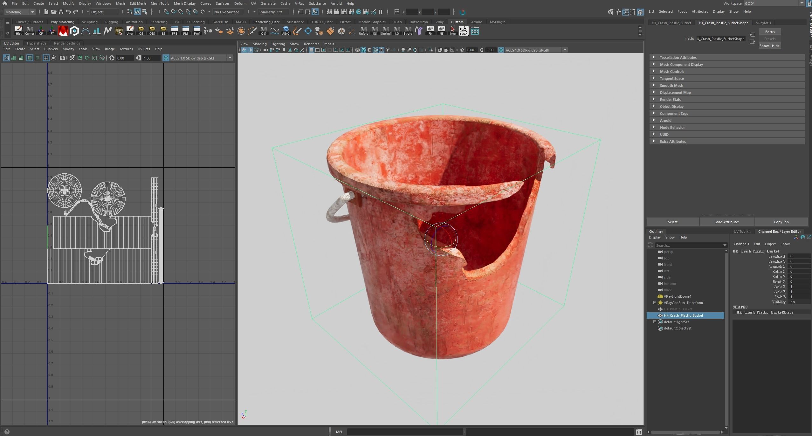The width and height of the screenshot is (812, 436).
Task: Toggle the UV editor grid display
Action: [46, 58]
